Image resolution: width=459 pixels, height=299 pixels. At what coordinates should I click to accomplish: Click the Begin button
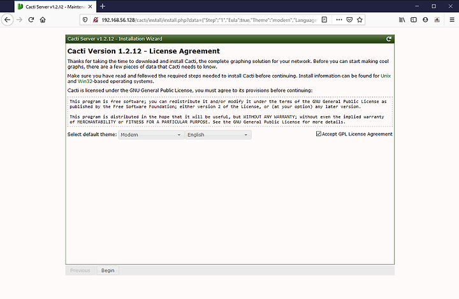[x=108, y=270]
